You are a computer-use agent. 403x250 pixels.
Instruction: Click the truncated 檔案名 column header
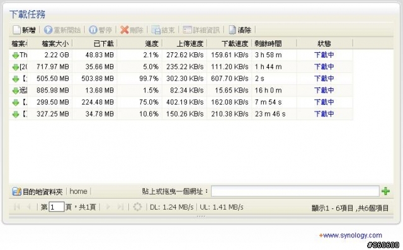(x=18, y=43)
